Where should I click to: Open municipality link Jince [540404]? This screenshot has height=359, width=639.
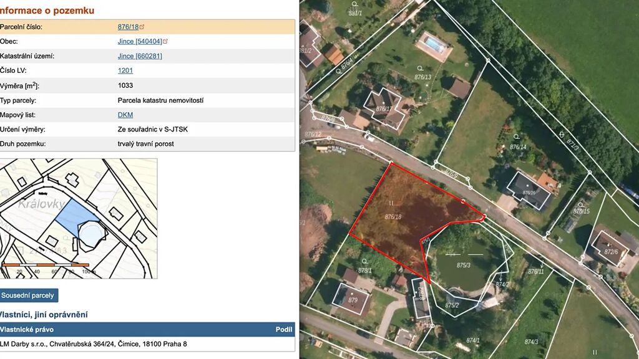[140, 41]
